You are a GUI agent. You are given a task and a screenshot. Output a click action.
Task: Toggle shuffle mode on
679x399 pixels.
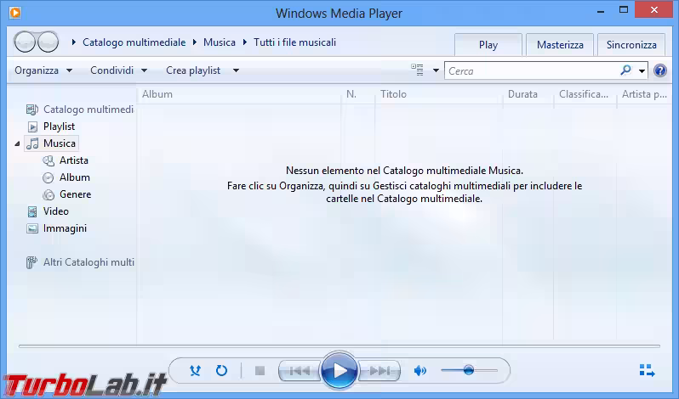coord(196,371)
